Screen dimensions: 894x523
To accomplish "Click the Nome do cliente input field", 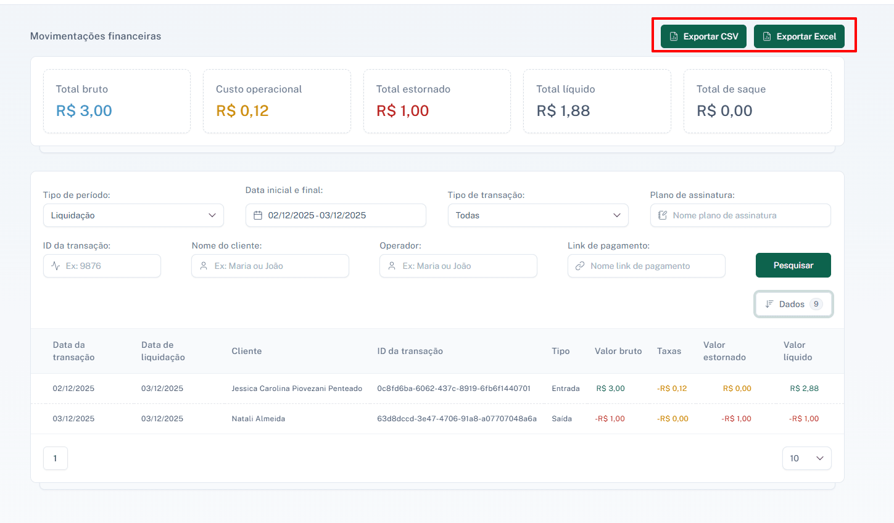I will (x=270, y=266).
